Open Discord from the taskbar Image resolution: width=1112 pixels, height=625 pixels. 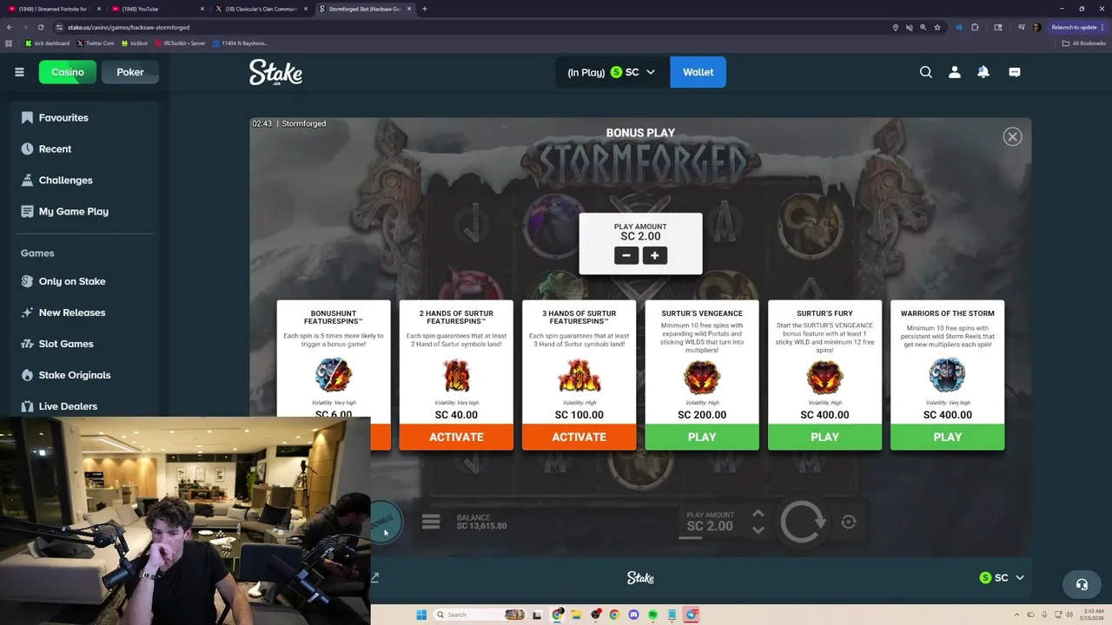tap(633, 615)
